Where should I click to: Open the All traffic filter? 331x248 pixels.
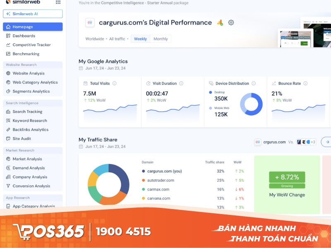pyautogui.click(x=117, y=39)
